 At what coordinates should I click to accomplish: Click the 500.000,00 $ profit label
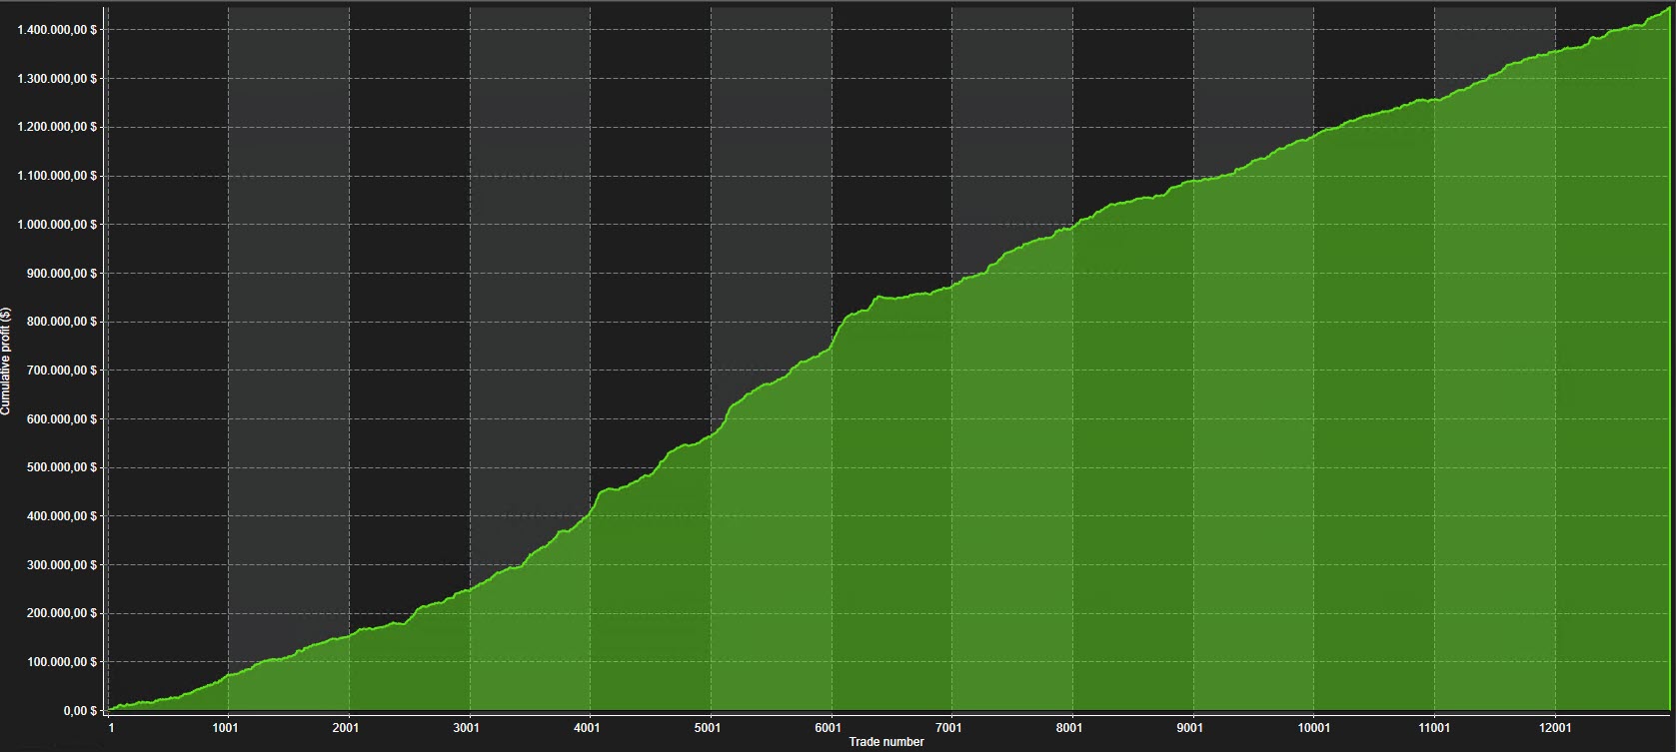[64, 467]
